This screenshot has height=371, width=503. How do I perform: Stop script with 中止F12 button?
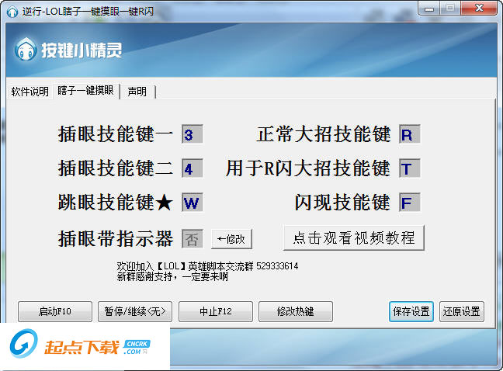pos(216,311)
